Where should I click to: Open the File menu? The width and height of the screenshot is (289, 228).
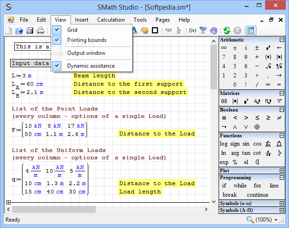pos(24,20)
